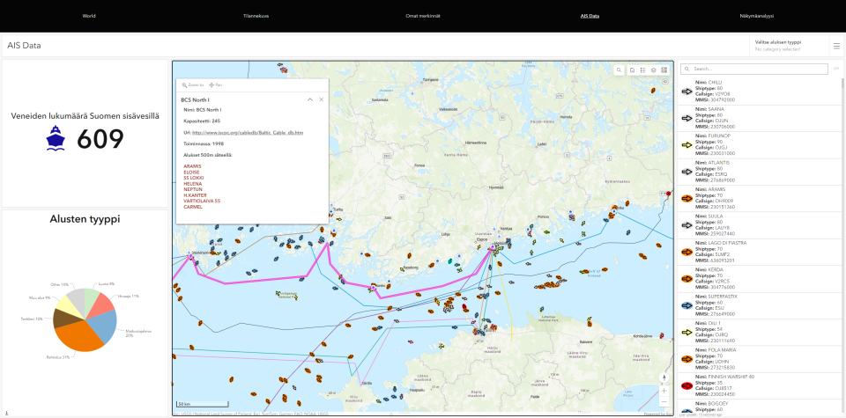Open the Näkymäanalyysi tab

(x=757, y=16)
